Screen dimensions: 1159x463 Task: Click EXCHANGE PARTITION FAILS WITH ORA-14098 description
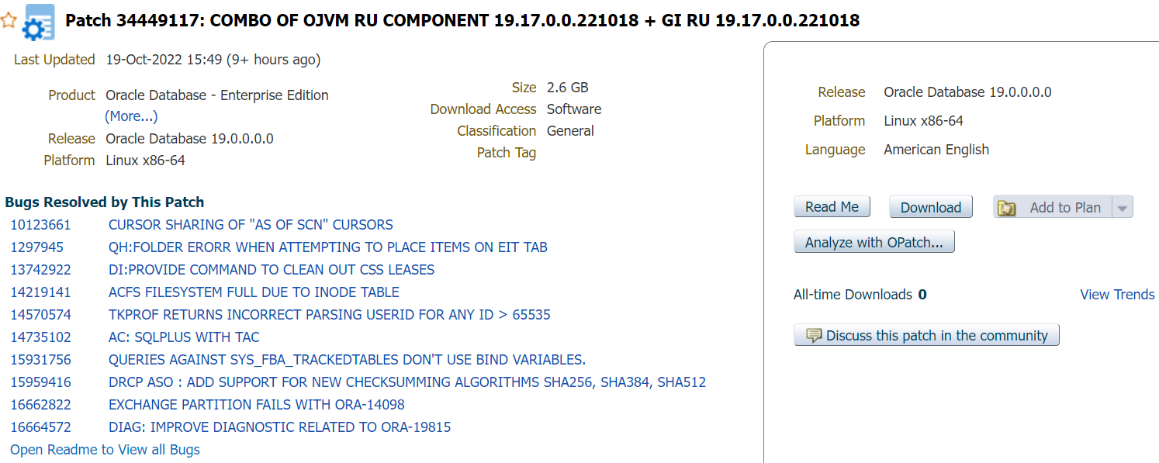(256, 405)
